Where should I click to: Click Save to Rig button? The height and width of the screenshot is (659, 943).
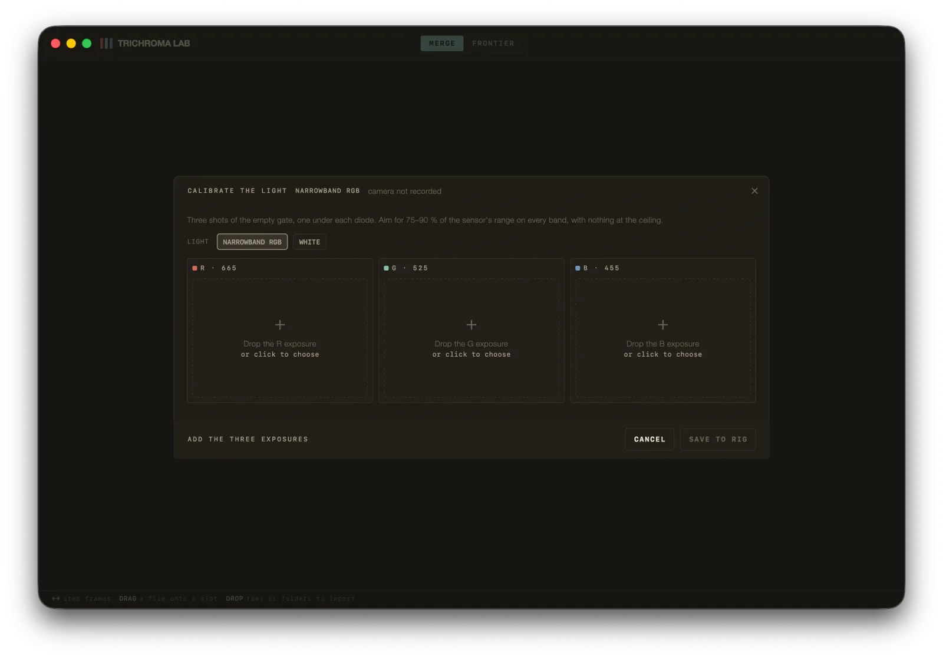[718, 439]
